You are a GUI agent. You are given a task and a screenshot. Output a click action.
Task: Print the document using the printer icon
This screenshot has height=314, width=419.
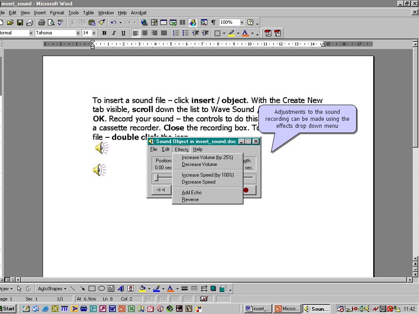click(x=41, y=22)
